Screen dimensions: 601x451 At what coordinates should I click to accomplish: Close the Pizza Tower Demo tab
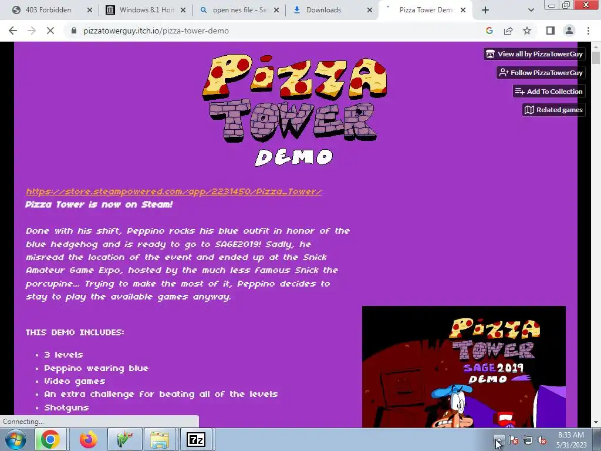463,10
